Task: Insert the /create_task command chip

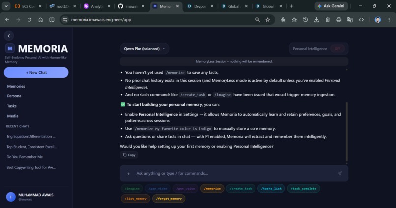Action: pyautogui.click(x=241, y=188)
